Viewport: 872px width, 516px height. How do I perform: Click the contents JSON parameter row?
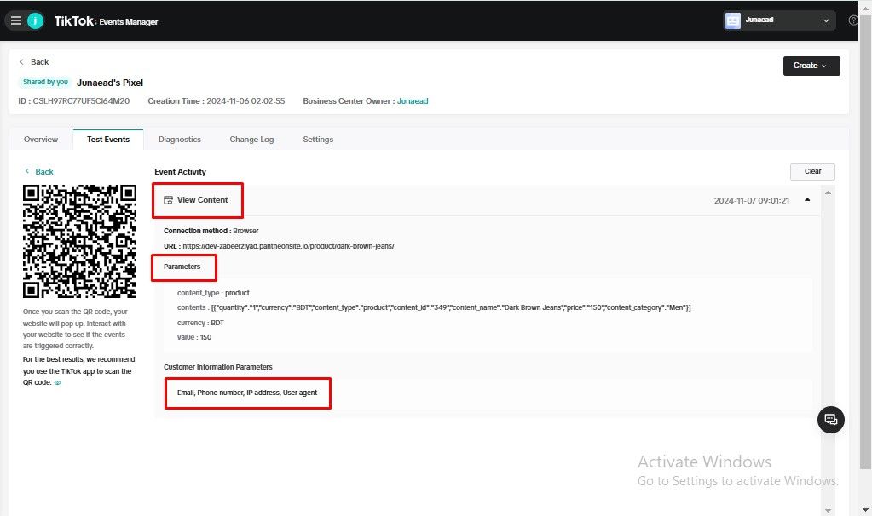pos(434,307)
